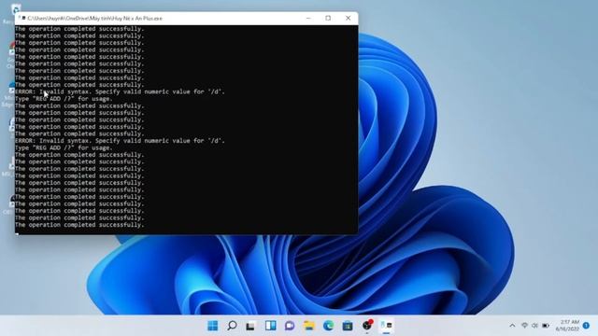The width and height of the screenshot is (598, 336).
Task: Click the muted volume tray icon
Action: [x=534, y=326]
